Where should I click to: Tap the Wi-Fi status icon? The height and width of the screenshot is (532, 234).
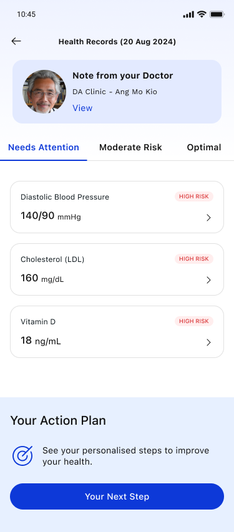coord(202,14)
